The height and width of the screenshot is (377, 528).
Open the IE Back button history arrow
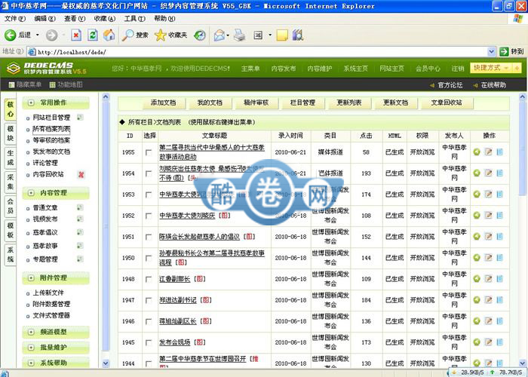(x=38, y=35)
